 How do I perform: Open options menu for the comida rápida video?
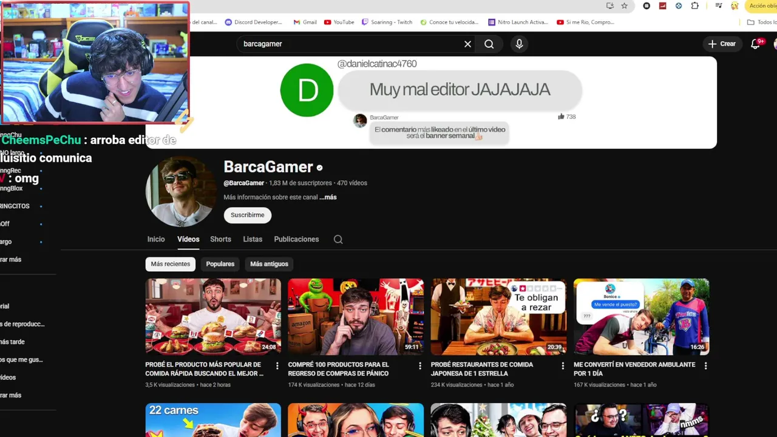[277, 366]
